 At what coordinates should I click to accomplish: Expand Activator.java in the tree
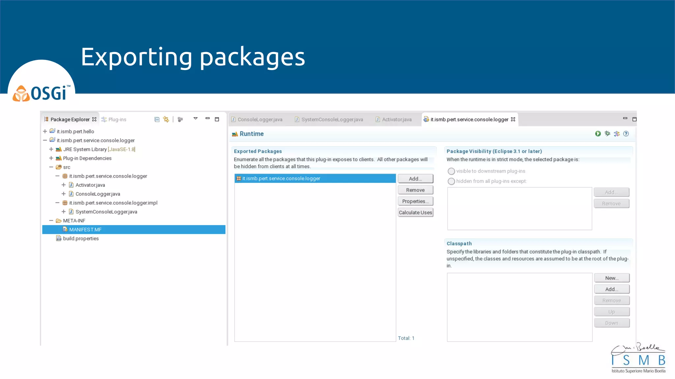(x=64, y=185)
